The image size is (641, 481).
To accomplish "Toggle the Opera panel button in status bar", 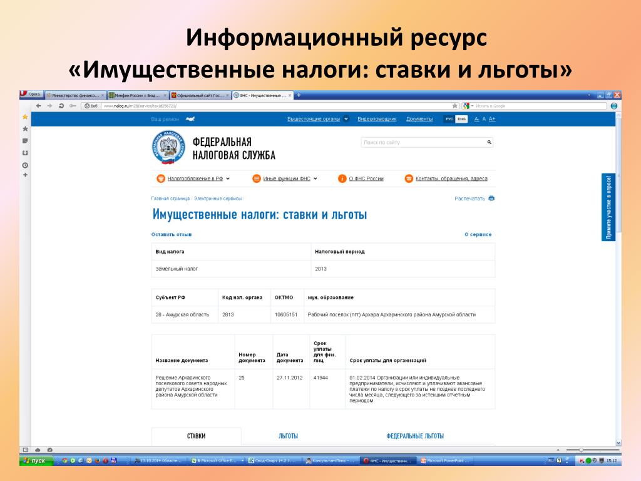I will [25, 450].
